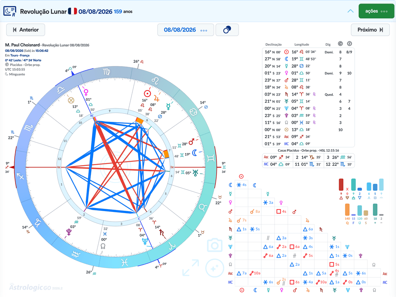
Task: Open the ações menu
Action: pyautogui.click(x=376, y=11)
